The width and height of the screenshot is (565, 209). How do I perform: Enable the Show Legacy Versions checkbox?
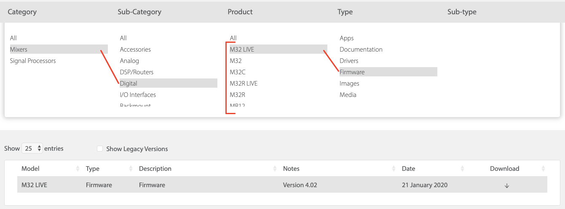[100, 149]
